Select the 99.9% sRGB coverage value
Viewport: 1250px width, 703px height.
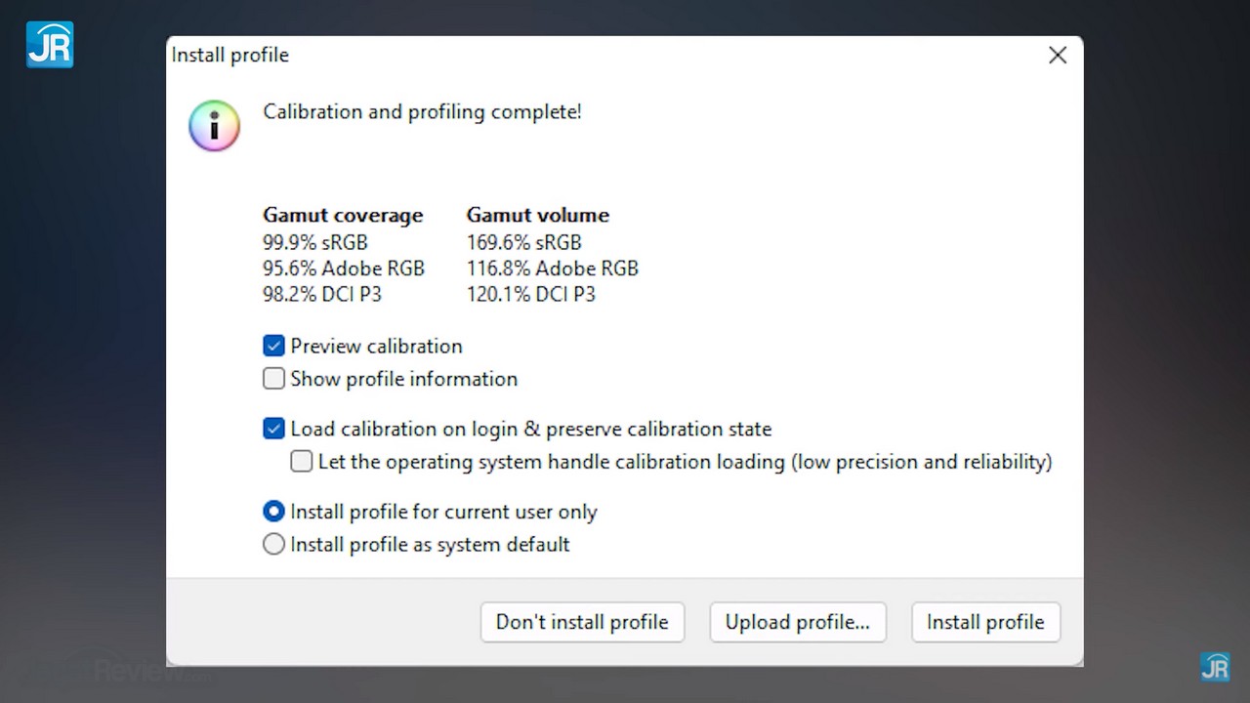click(x=314, y=242)
